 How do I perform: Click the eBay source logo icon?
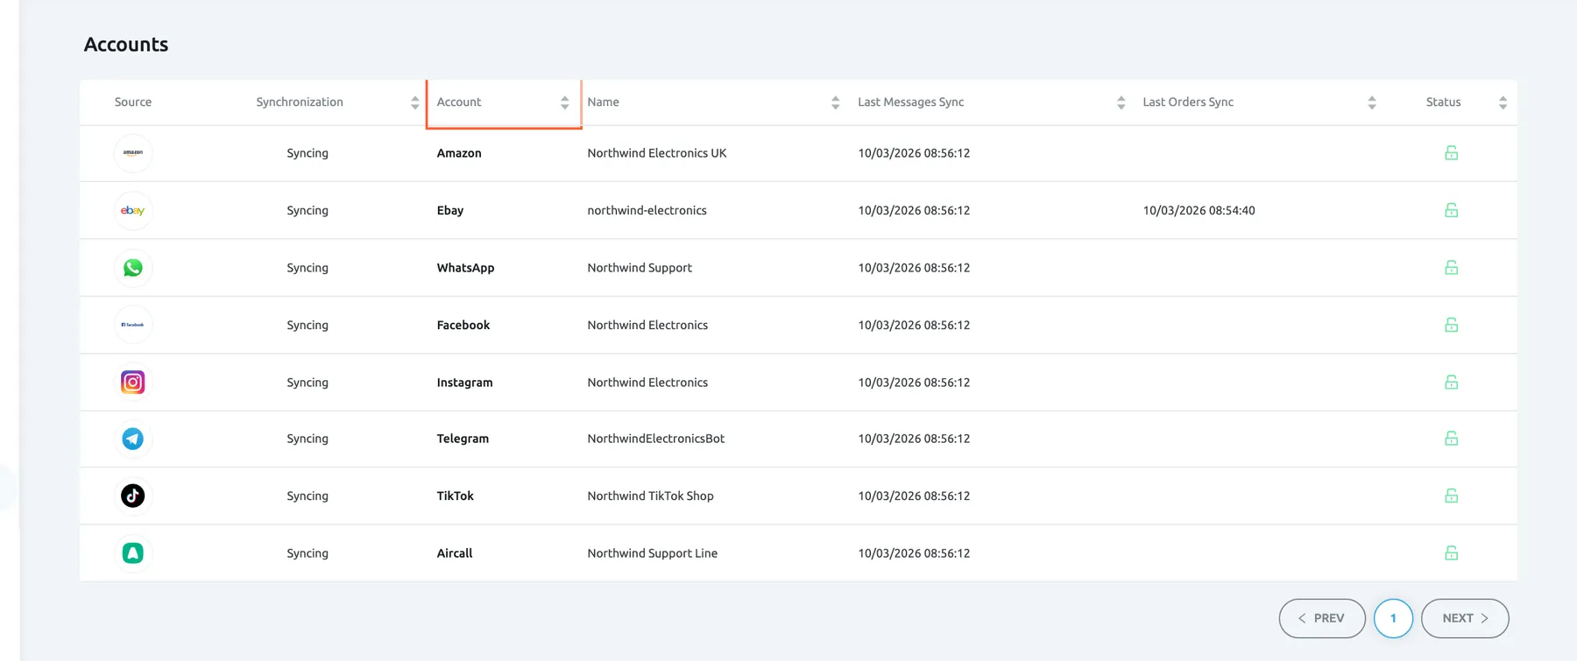click(x=133, y=210)
